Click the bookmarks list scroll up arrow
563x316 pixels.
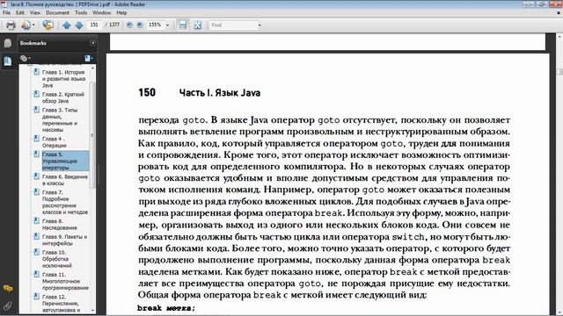point(92,68)
